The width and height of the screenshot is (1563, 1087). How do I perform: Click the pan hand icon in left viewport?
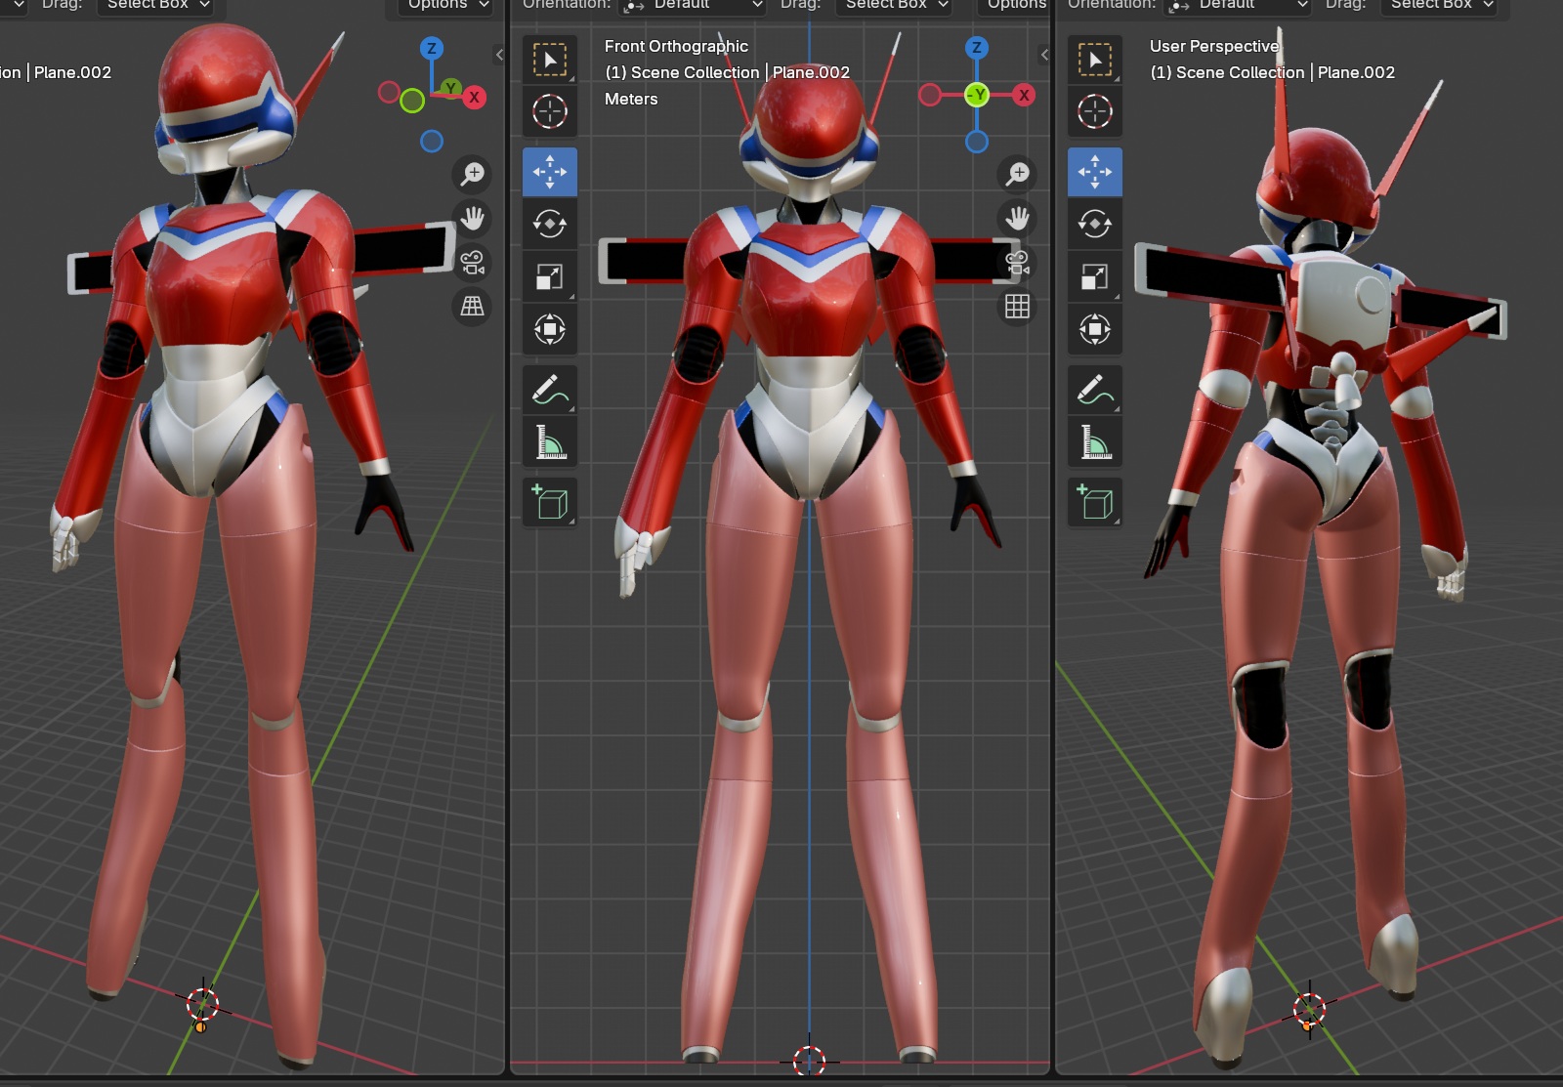click(x=473, y=218)
